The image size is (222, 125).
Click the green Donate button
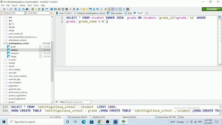tap(212, 9)
